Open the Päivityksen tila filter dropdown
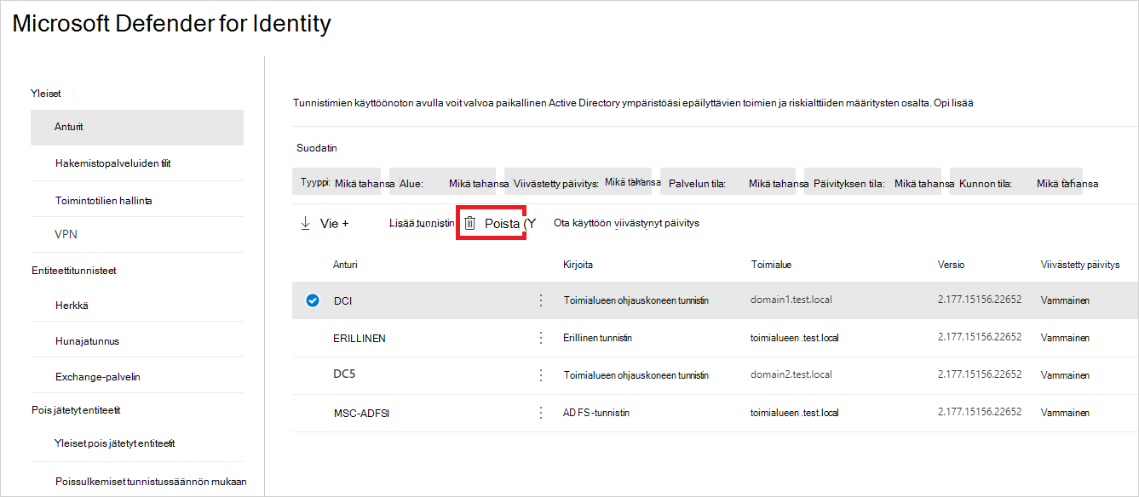This screenshot has height=497, width=1139. pyautogui.click(x=873, y=183)
